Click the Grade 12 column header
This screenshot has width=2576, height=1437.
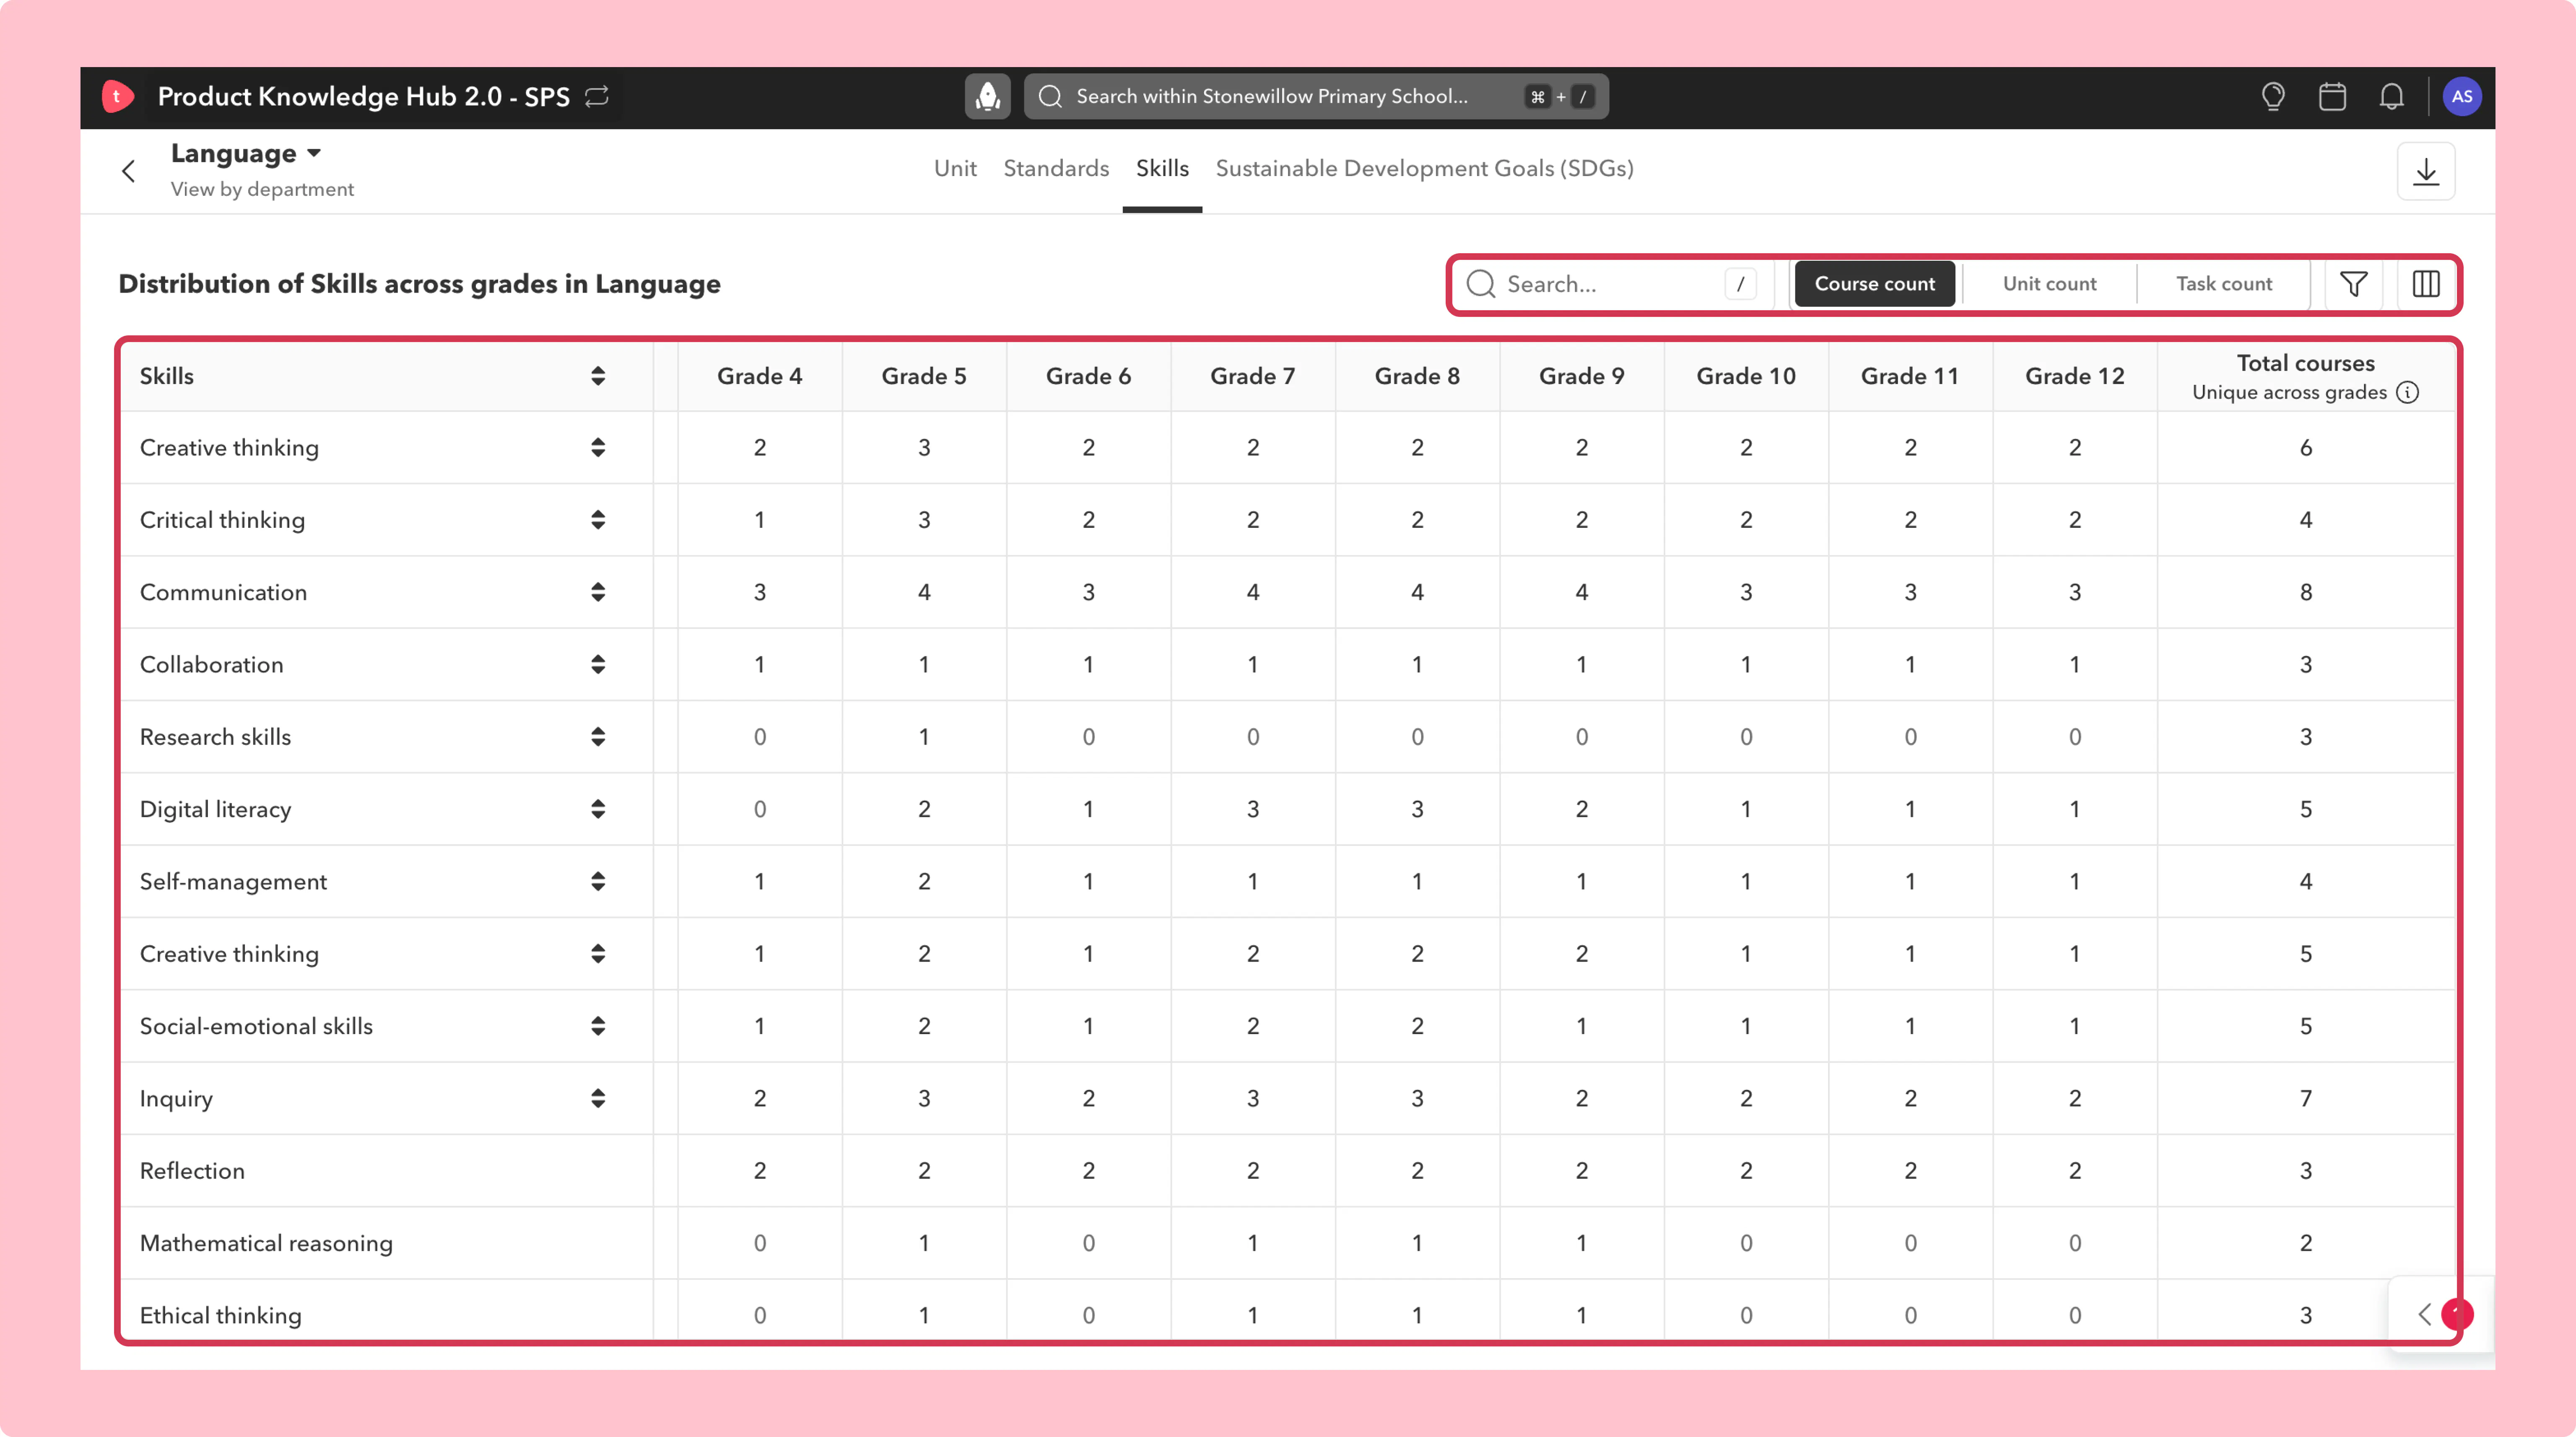pos(2074,376)
